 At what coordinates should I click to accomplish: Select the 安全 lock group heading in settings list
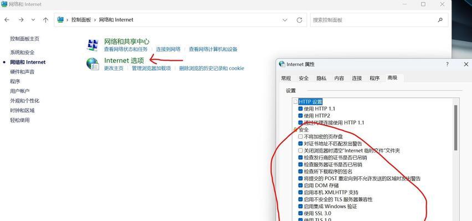click(x=304, y=130)
